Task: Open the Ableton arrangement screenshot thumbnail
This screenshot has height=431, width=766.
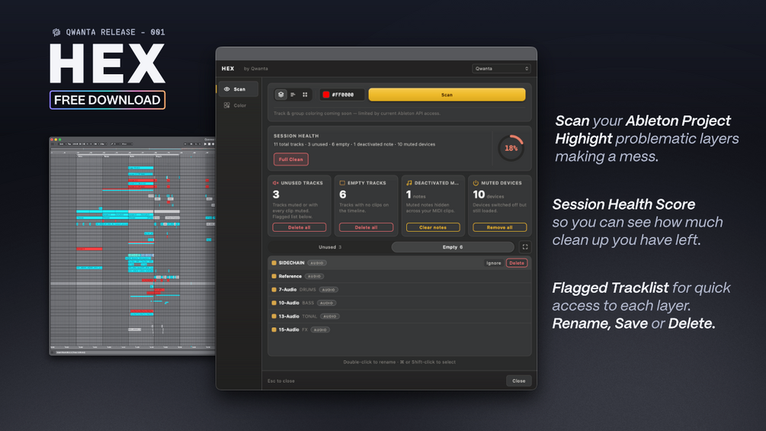Action: click(x=132, y=246)
